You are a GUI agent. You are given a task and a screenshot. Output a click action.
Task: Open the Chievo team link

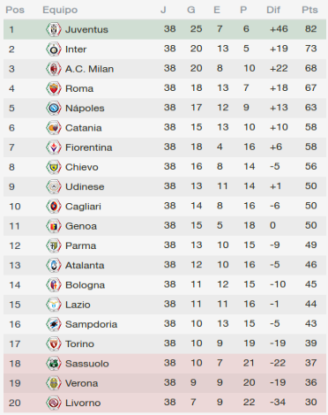point(82,167)
